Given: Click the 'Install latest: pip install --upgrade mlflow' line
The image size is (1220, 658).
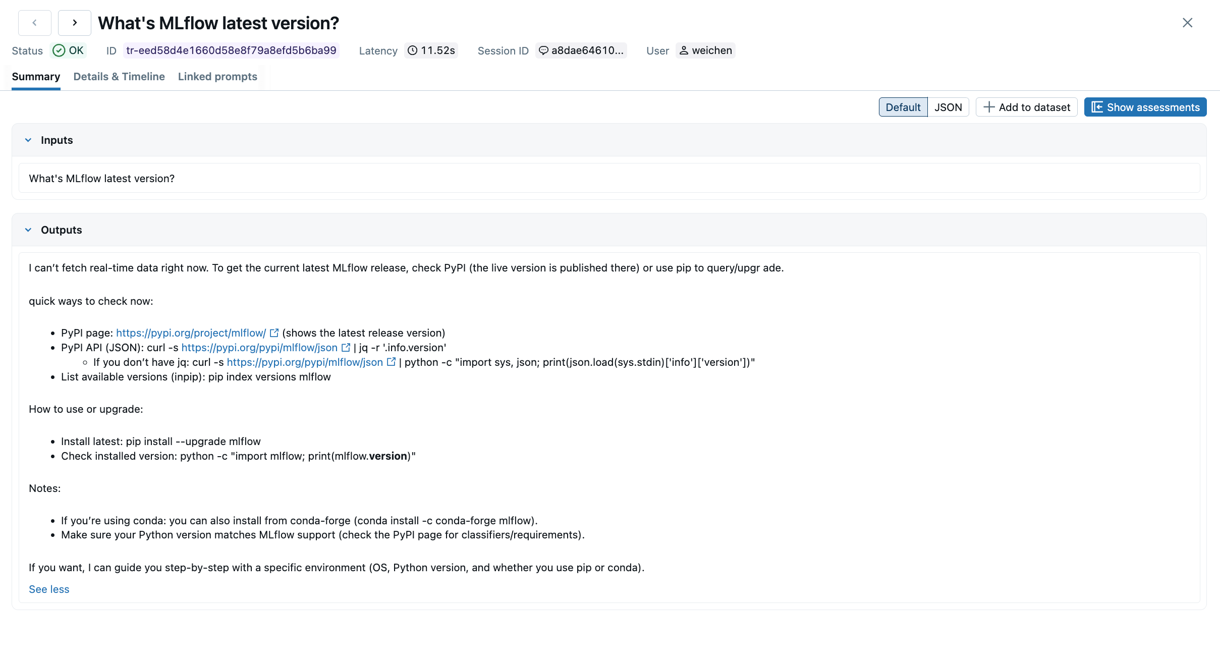Looking at the screenshot, I should (161, 442).
